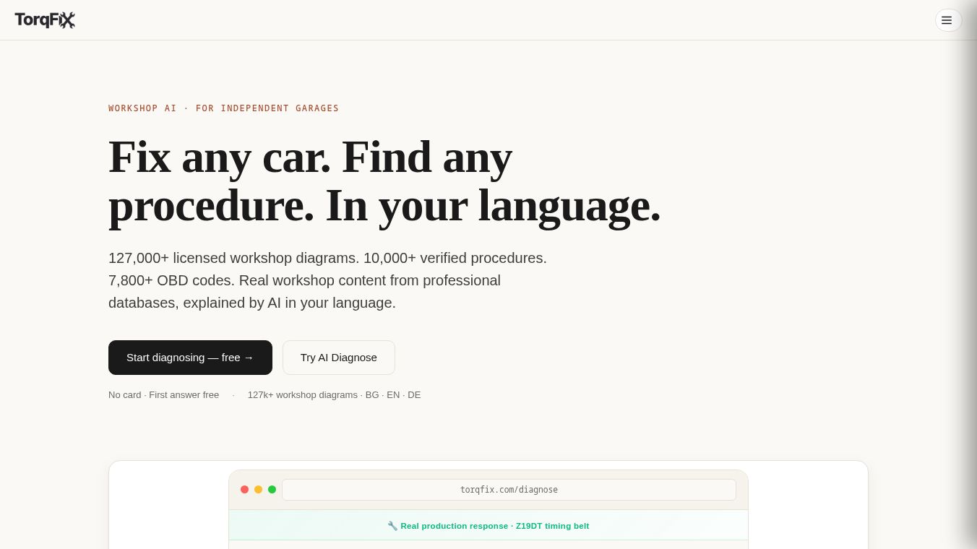Click the wrench emoji in the green banner

point(392,526)
